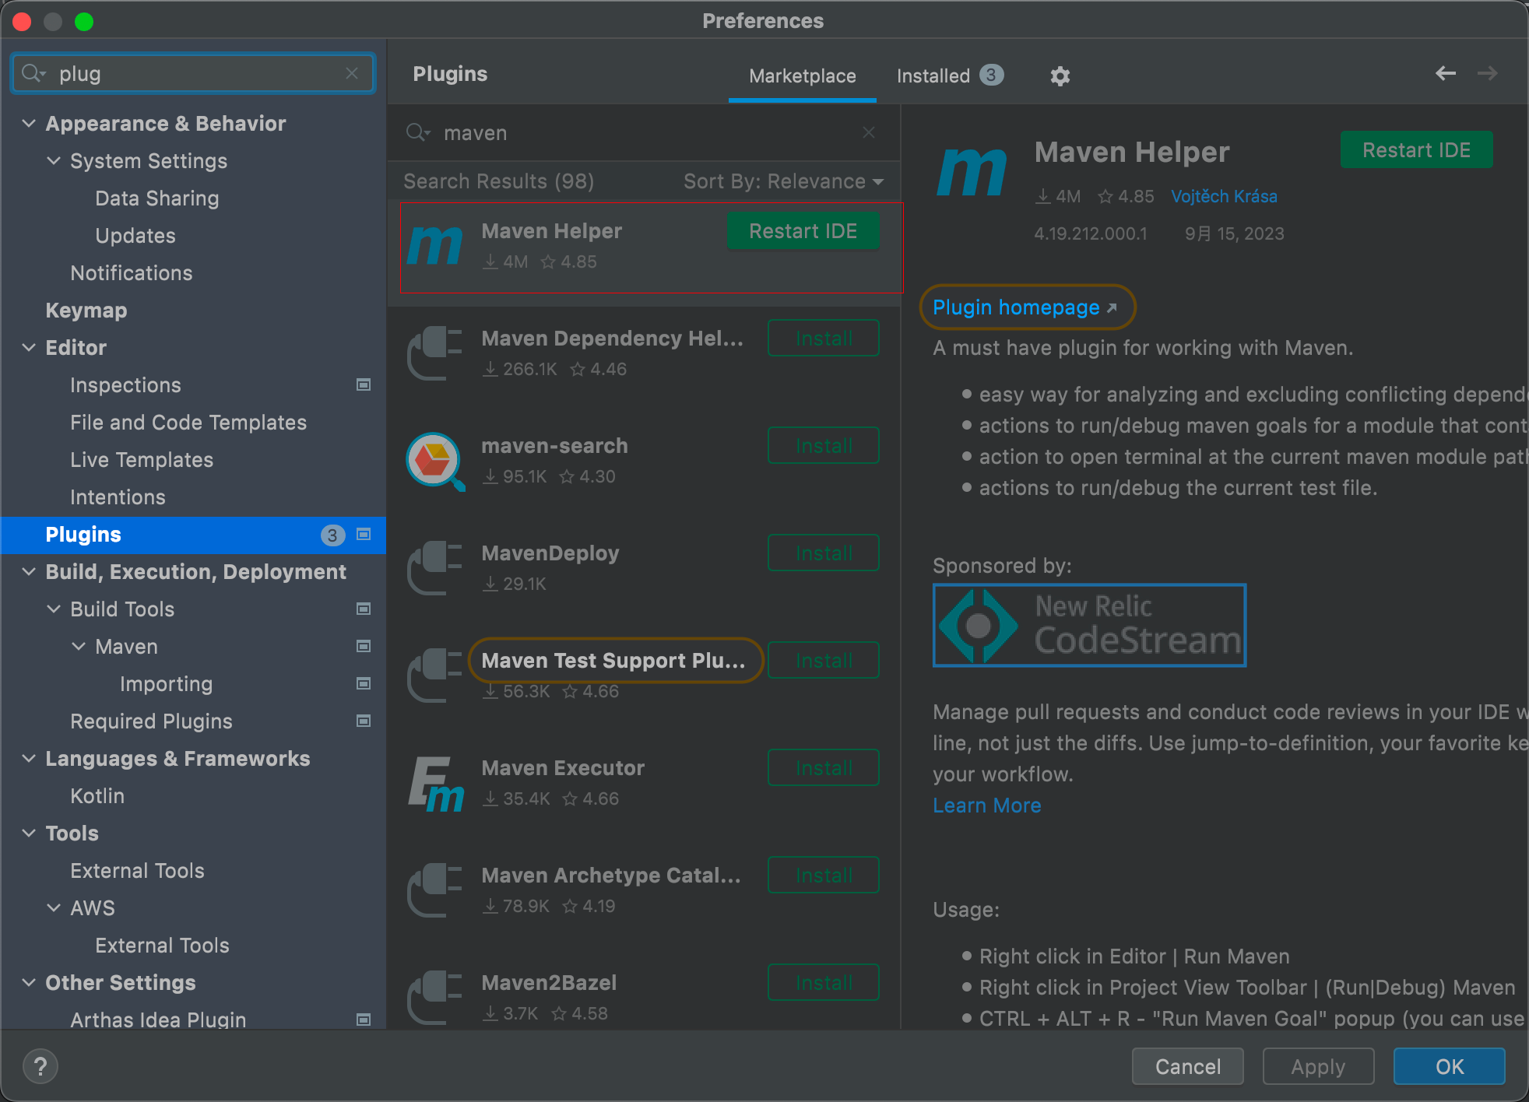Open the help question mark button
Viewport: 1529px width, 1102px height.
tap(40, 1066)
